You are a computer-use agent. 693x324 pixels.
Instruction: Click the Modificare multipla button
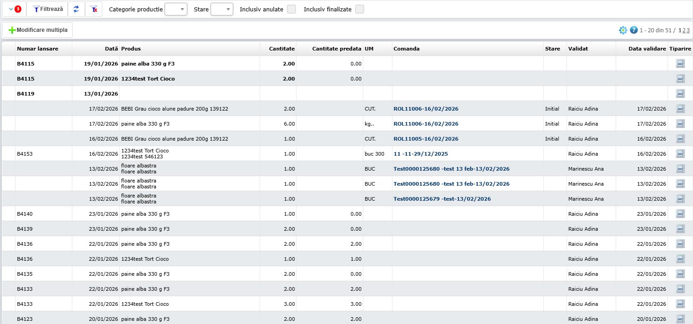(38, 30)
